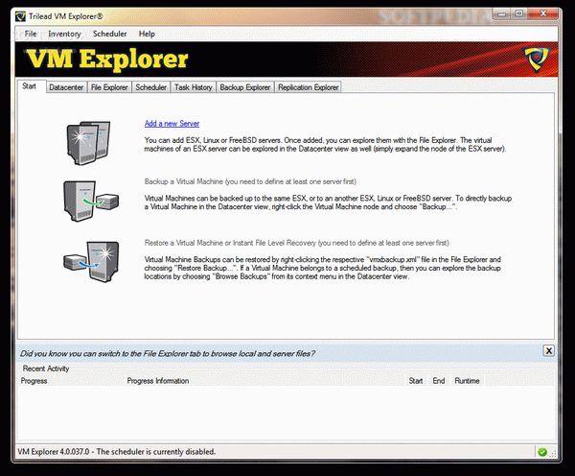Click the title bar application icon

click(x=20, y=16)
